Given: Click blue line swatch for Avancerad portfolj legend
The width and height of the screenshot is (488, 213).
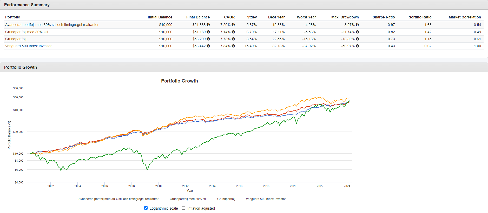Looking at the screenshot, I should click(75, 199).
